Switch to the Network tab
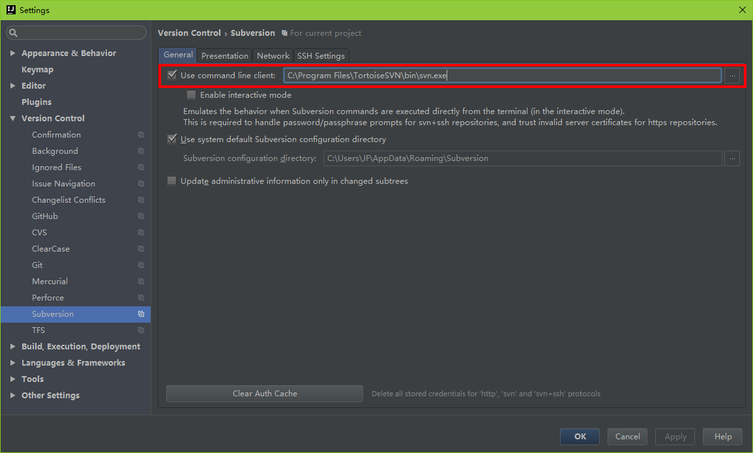Screen dimensions: 753x453 [273, 55]
